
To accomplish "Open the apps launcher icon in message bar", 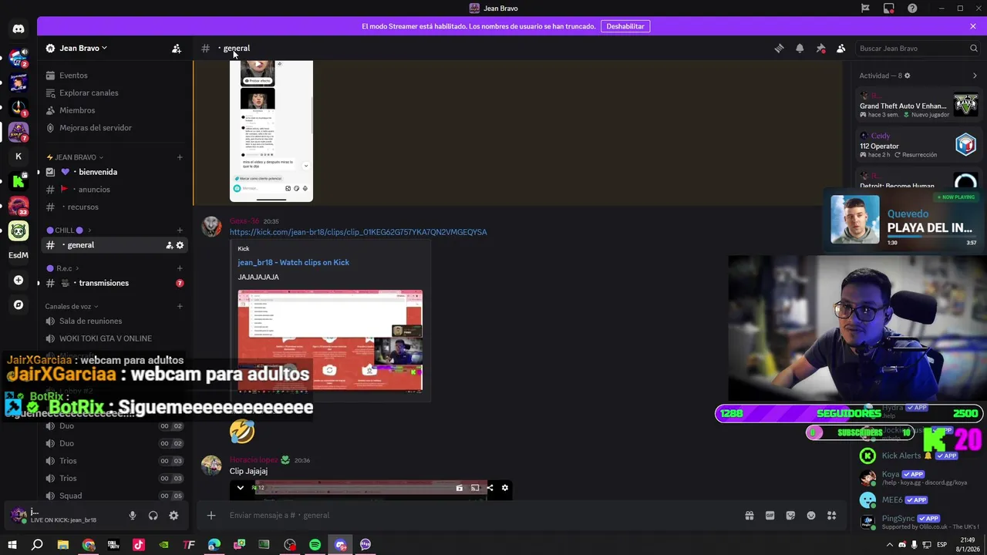I will (832, 516).
